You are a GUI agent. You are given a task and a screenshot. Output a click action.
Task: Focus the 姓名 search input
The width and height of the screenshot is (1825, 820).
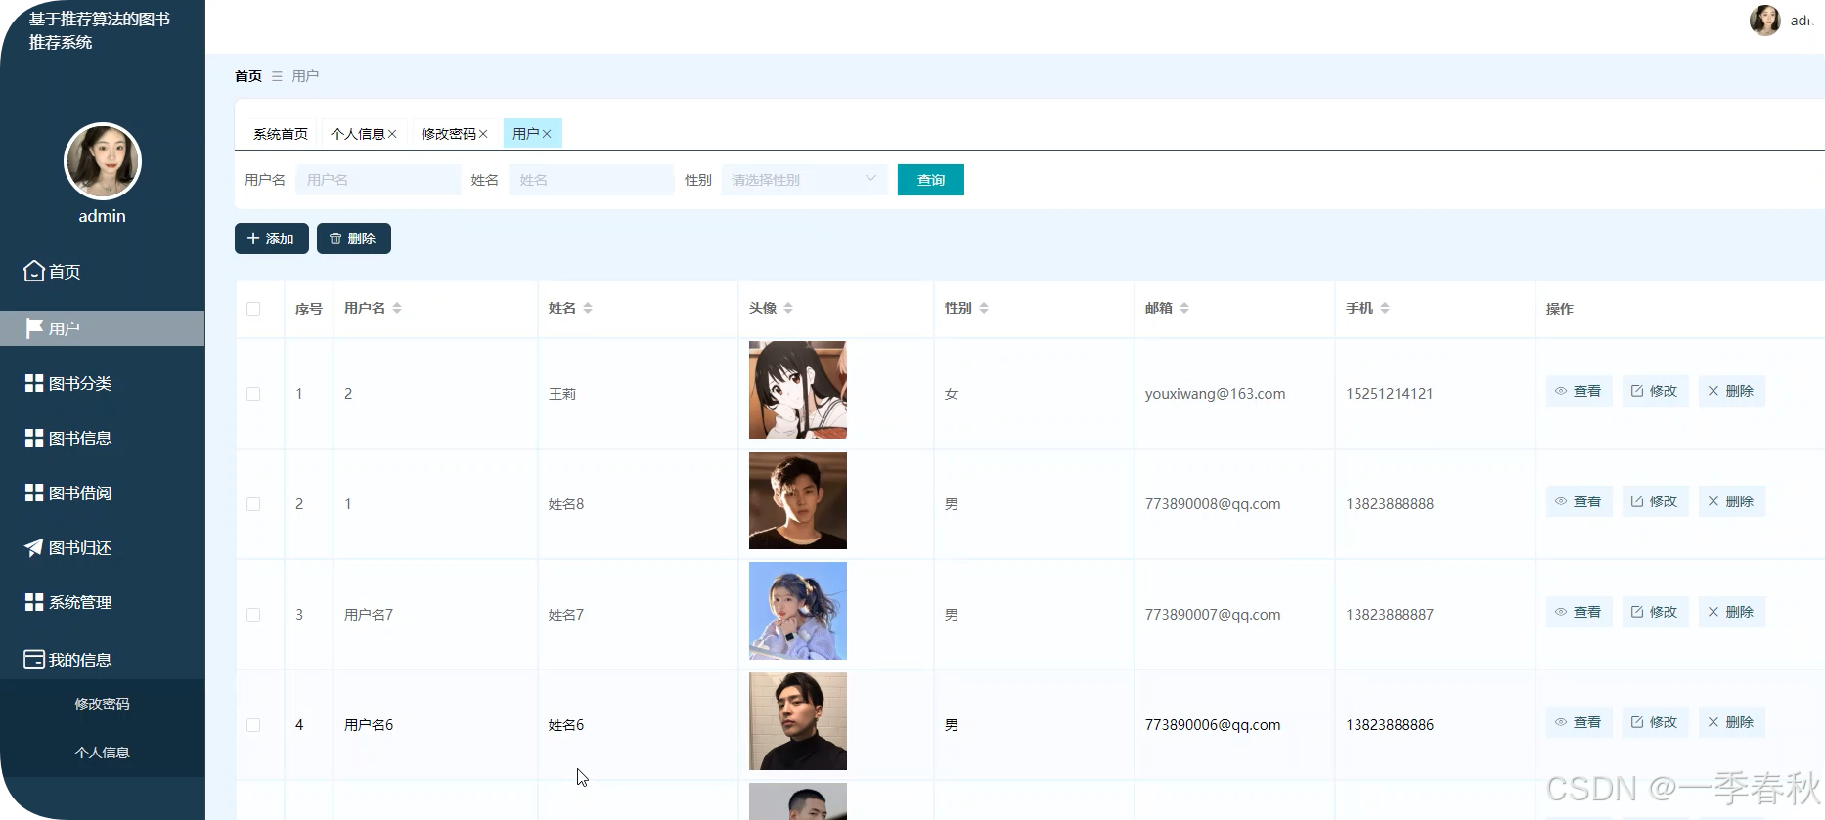coord(591,180)
